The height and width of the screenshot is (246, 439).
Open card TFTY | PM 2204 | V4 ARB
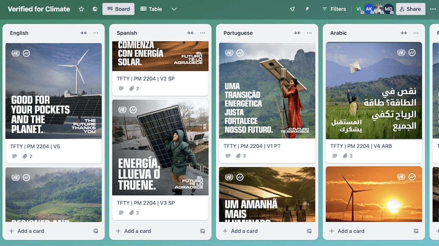361,146
